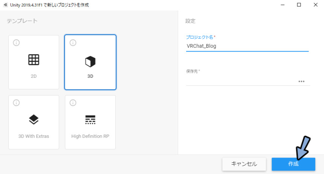Select the 3D template card
This screenshot has height=174, width=324.
coord(90,62)
